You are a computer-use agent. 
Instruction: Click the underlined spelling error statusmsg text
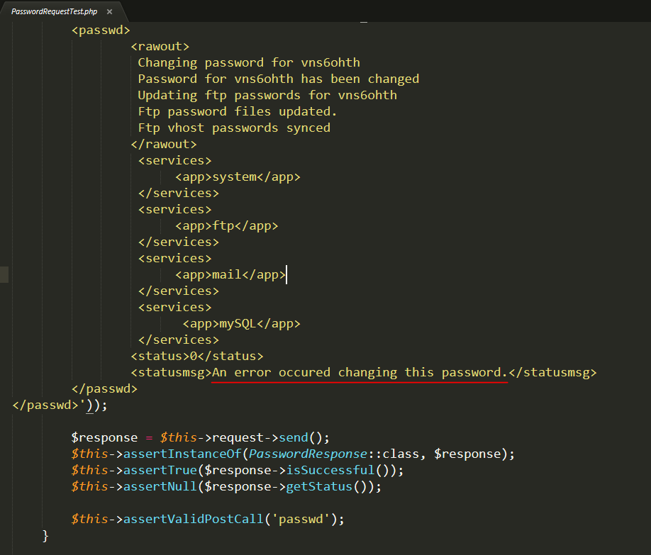pos(362,371)
